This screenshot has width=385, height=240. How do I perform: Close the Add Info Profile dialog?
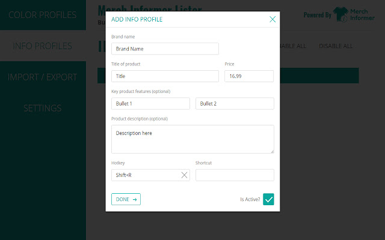tap(273, 19)
